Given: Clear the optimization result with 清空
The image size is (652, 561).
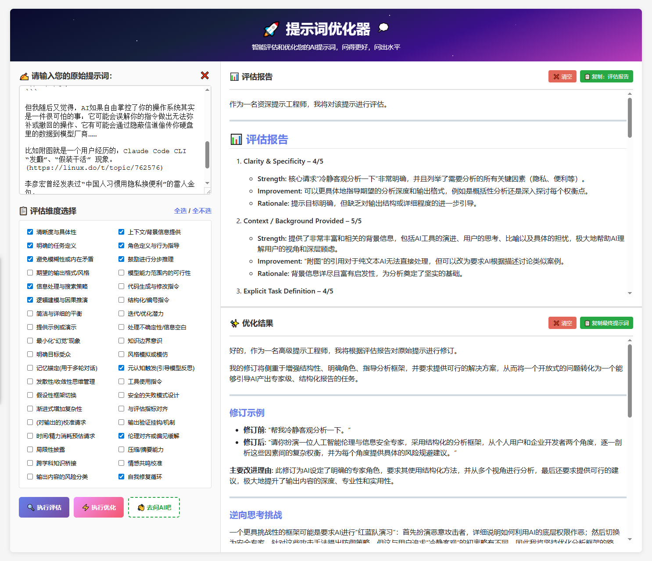Looking at the screenshot, I should pos(562,323).
